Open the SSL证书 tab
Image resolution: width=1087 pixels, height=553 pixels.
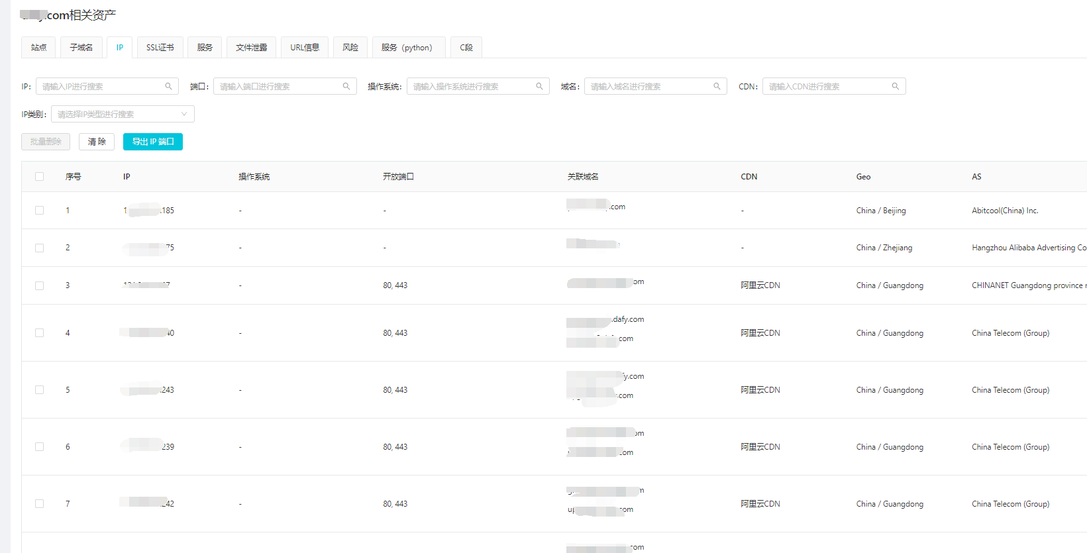tap(160, 48)
